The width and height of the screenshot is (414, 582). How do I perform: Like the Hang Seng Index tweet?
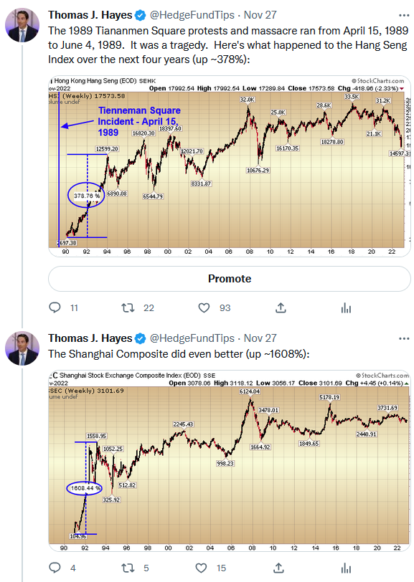204,307
